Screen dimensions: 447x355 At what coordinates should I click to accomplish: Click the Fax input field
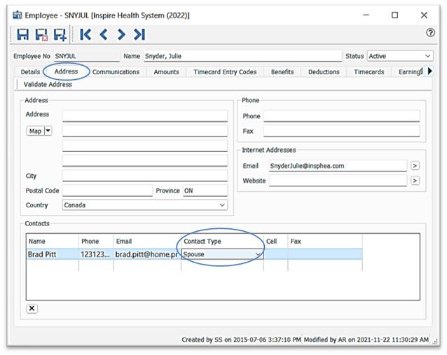coord(341,131)
